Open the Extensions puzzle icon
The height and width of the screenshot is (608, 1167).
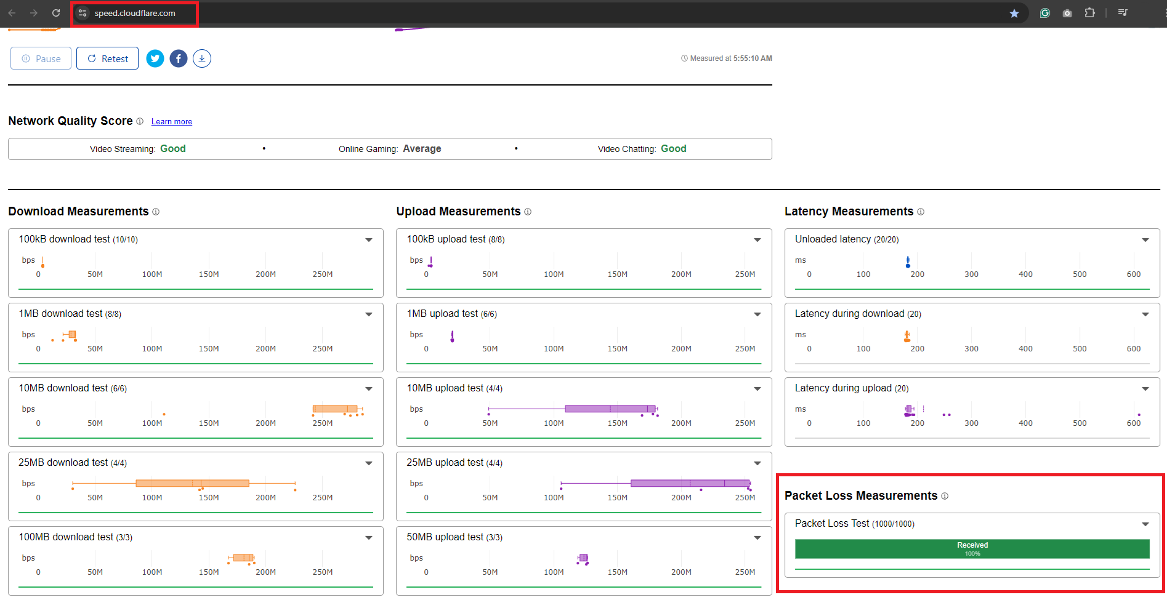tap(1090, 13)
